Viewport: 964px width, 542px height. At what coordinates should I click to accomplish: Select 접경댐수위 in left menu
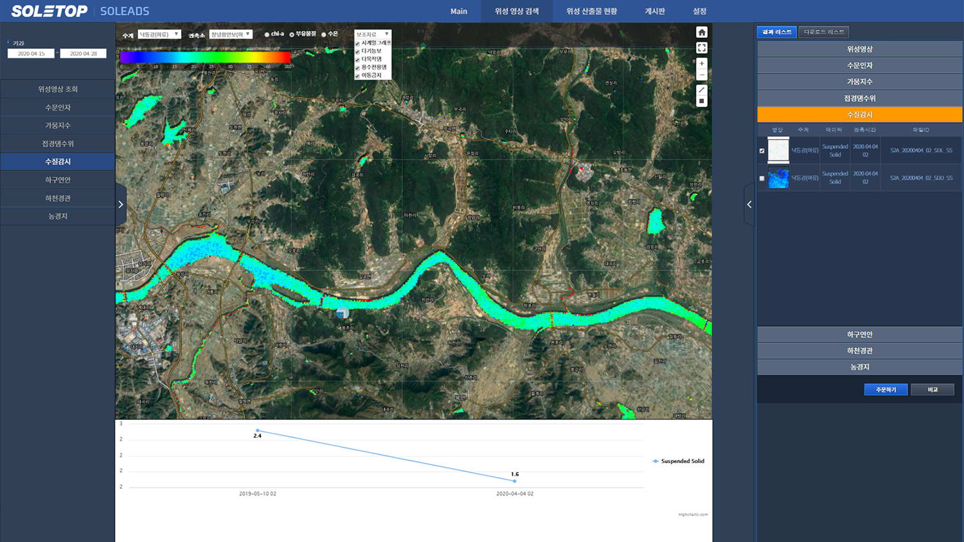point(58,144)
